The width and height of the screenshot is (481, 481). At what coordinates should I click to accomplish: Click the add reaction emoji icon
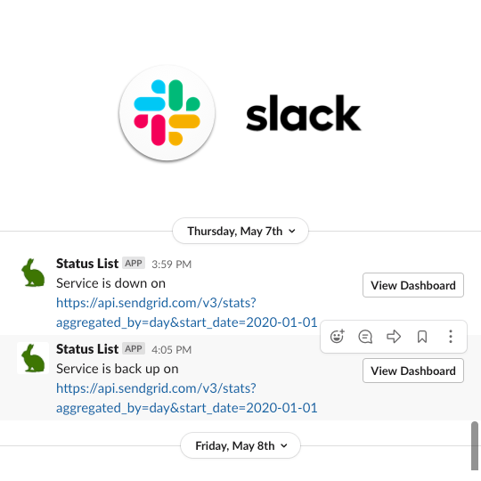pos(337,336)
